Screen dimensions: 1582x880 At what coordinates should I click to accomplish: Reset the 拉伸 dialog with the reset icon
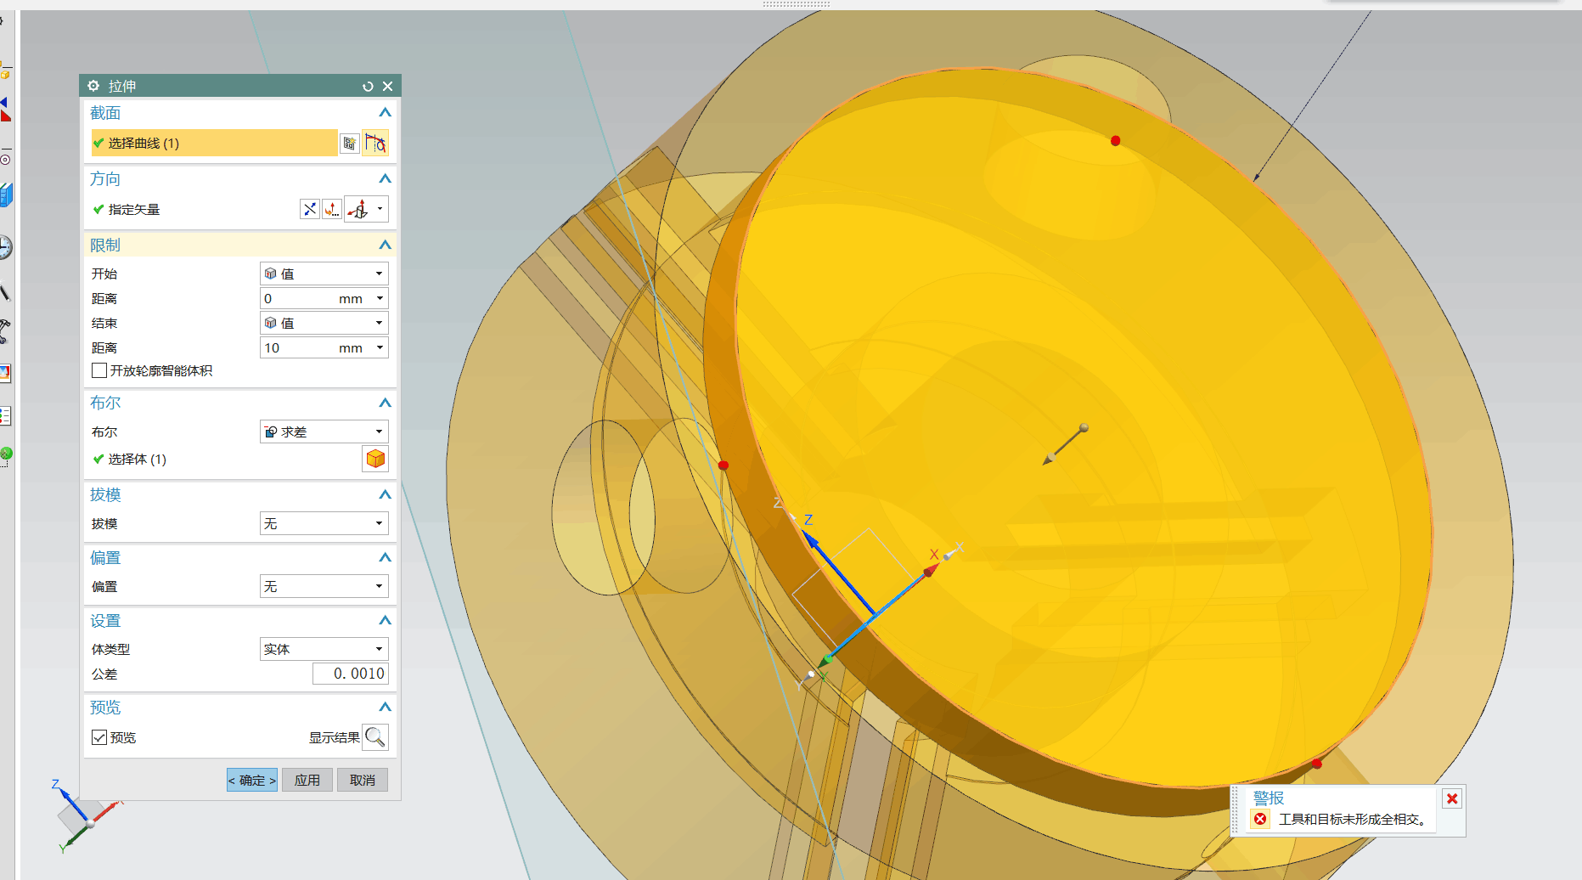point(368,87)
